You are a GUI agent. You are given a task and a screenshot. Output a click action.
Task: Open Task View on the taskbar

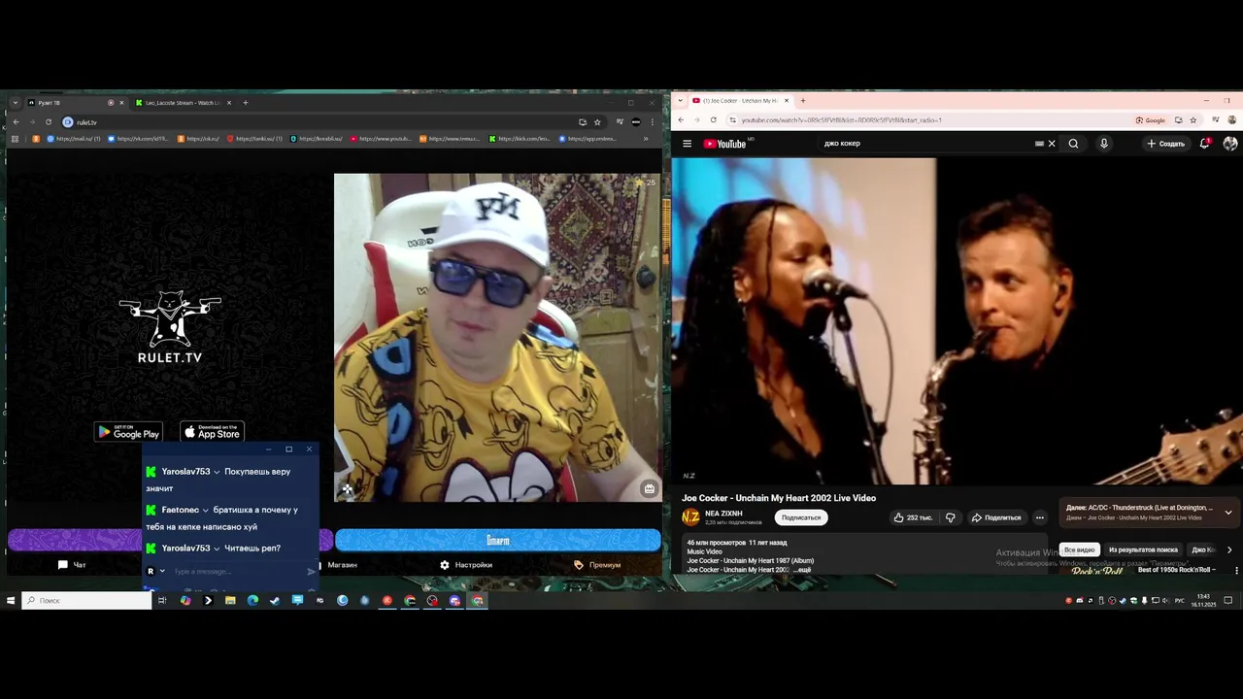coord(162,601)
